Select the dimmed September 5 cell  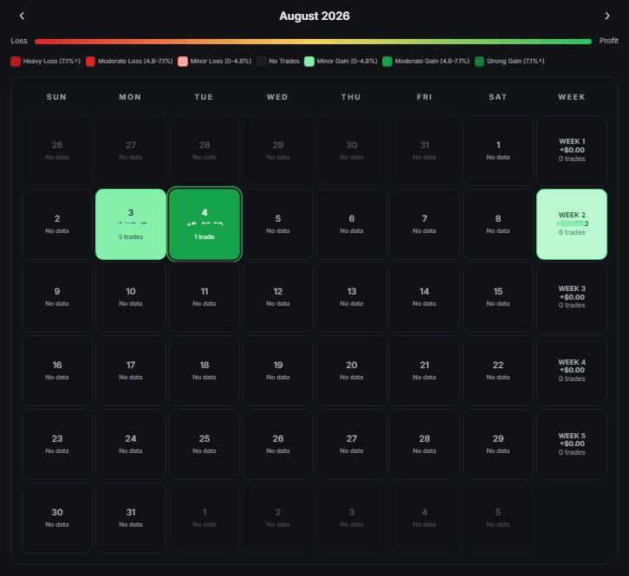(498, 518)
